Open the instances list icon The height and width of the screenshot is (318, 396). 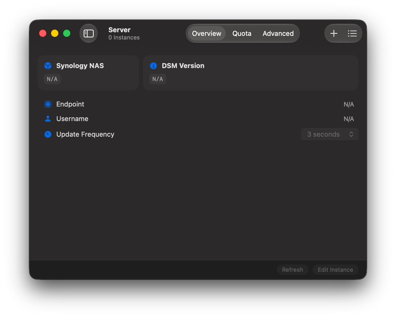tap(352, 33)
